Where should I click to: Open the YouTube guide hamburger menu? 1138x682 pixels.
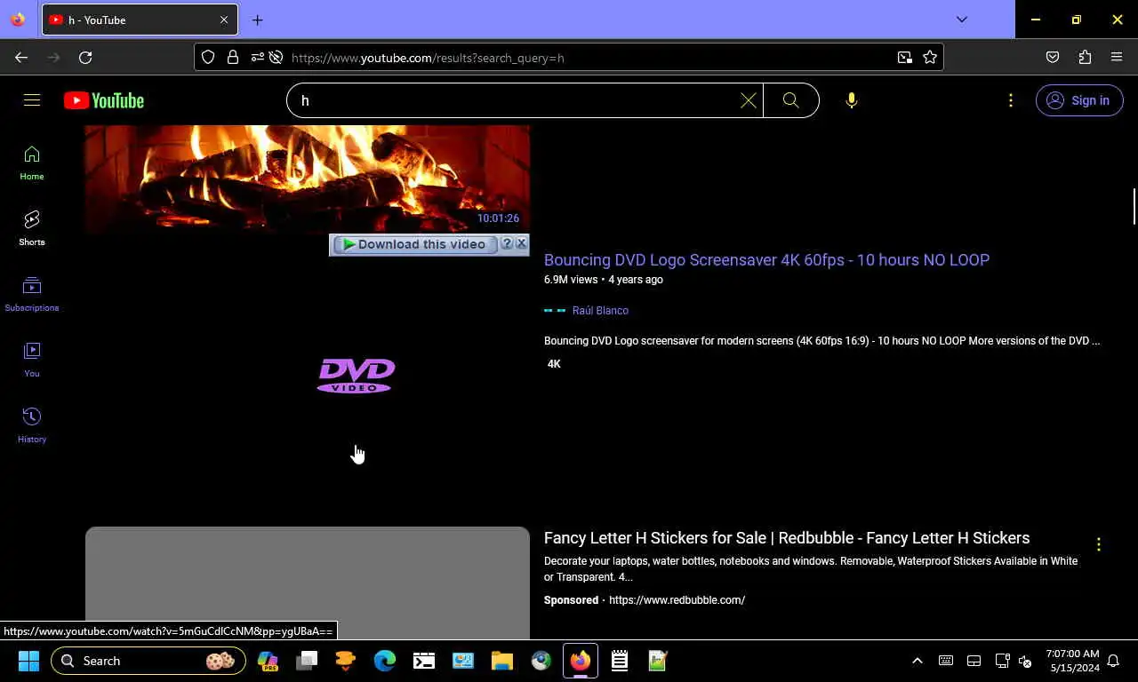(x=32, y=100)
